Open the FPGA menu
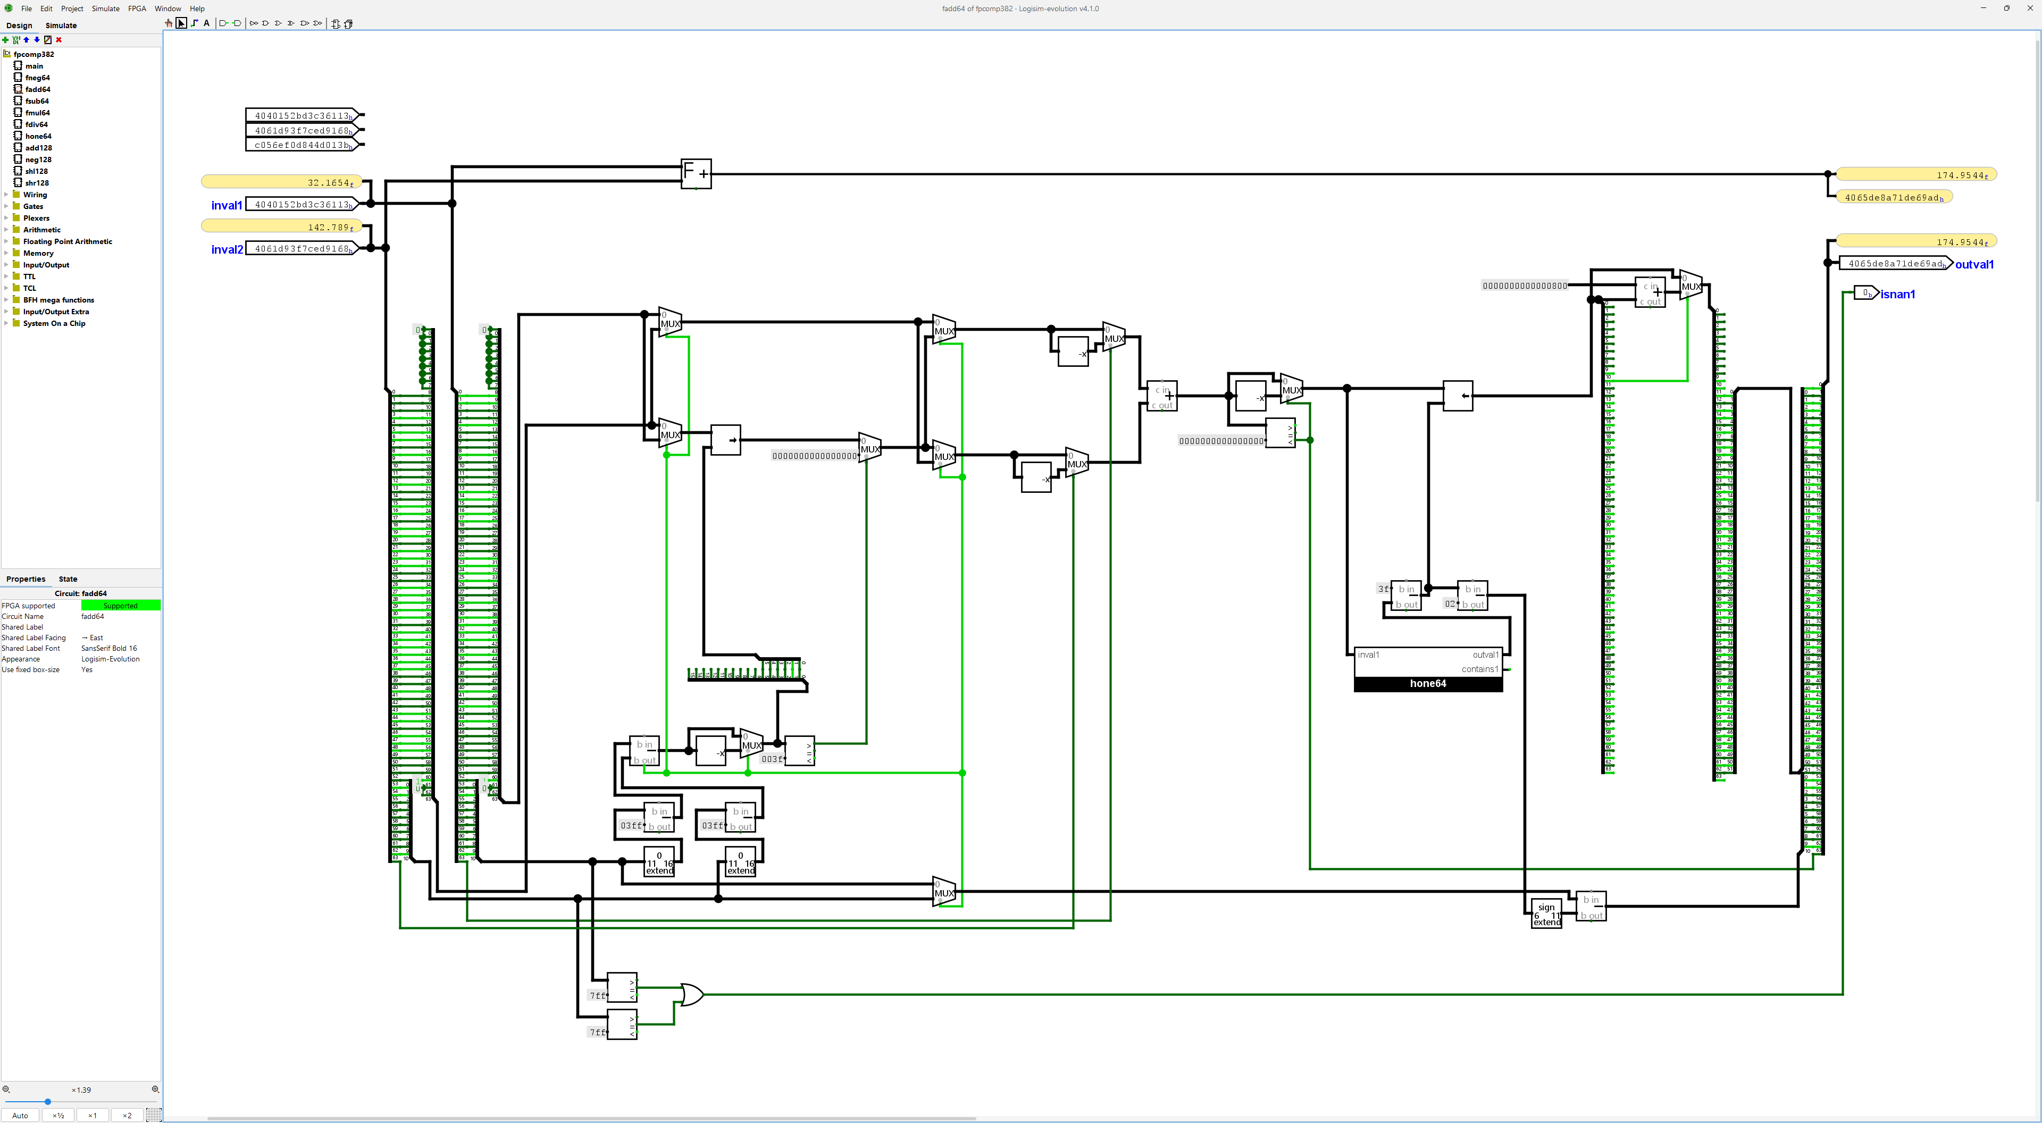 click(137, 9)
